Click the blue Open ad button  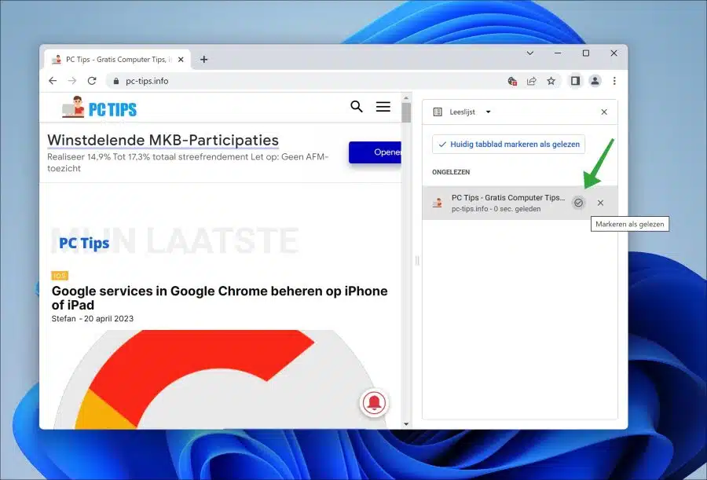tap(375, 152)
